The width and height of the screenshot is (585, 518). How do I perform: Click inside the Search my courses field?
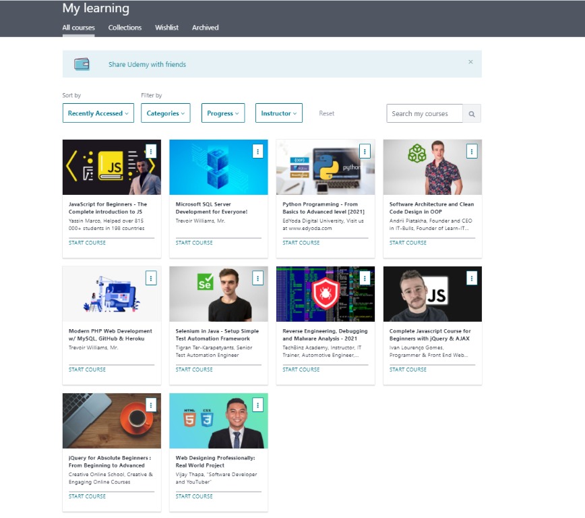pos(424,113)
